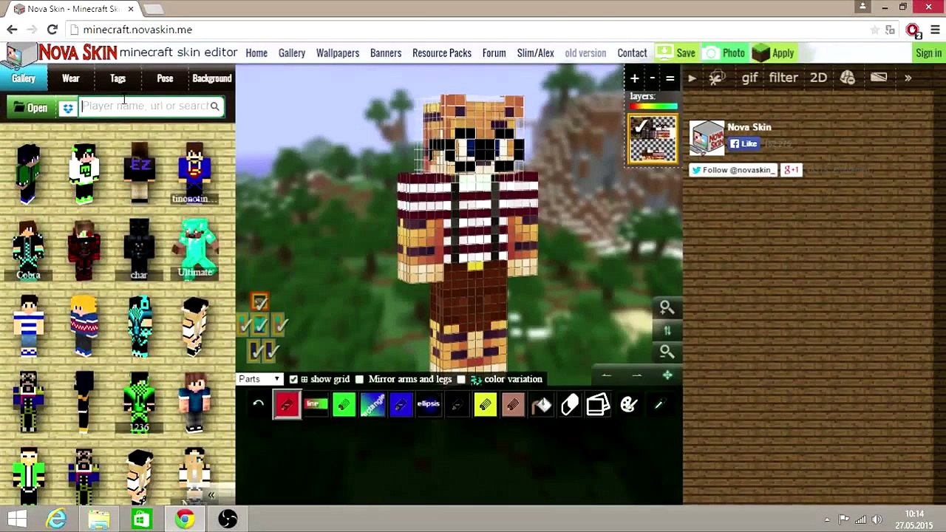Click the Apply button
The image size is (946, 532).
click(x=774, y=53)
